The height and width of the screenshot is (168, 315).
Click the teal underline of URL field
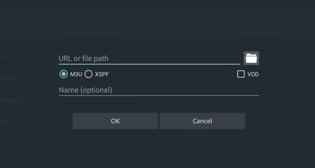click(x=149, y=64)
